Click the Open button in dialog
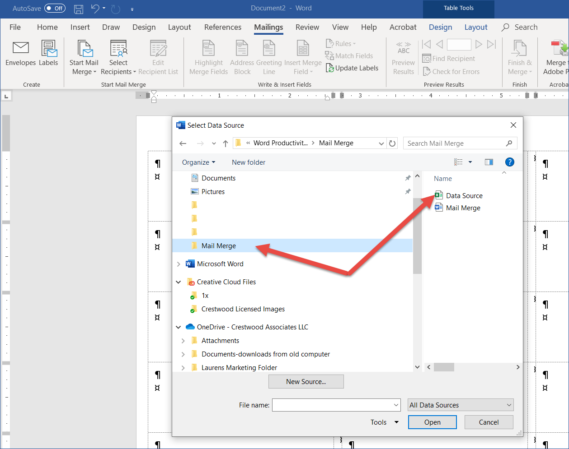The height and width of the screenshot is (449, 569). click(433, 422)
